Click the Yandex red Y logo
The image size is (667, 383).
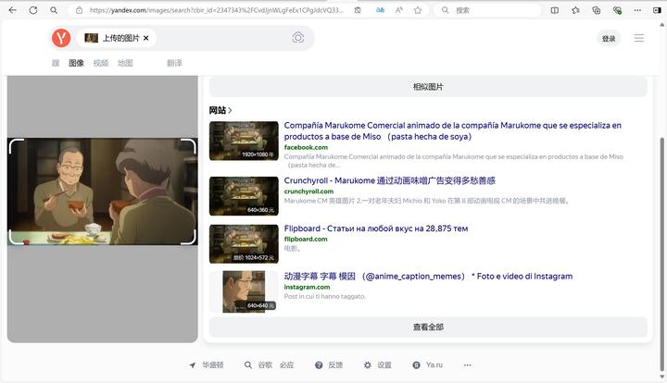[61, 38]
